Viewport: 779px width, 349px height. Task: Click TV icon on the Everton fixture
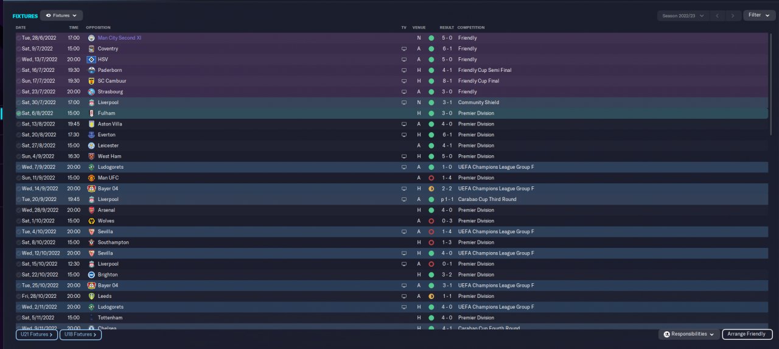coord(403,135)
